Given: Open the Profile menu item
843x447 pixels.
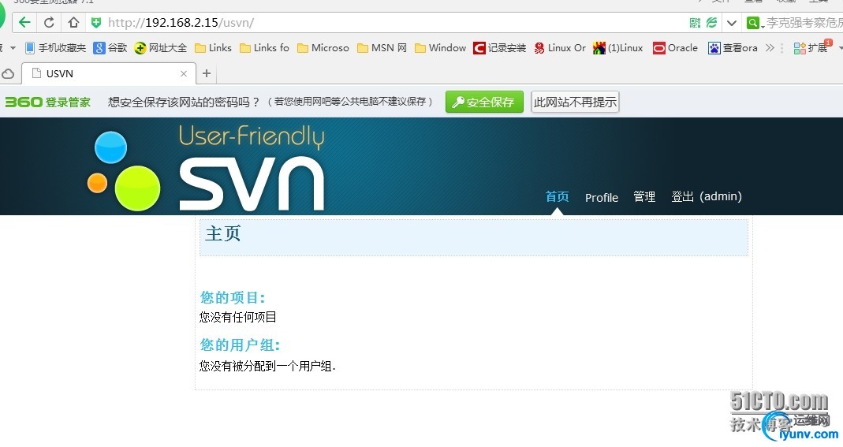Looking at the screenshot, I should (602, 197).
